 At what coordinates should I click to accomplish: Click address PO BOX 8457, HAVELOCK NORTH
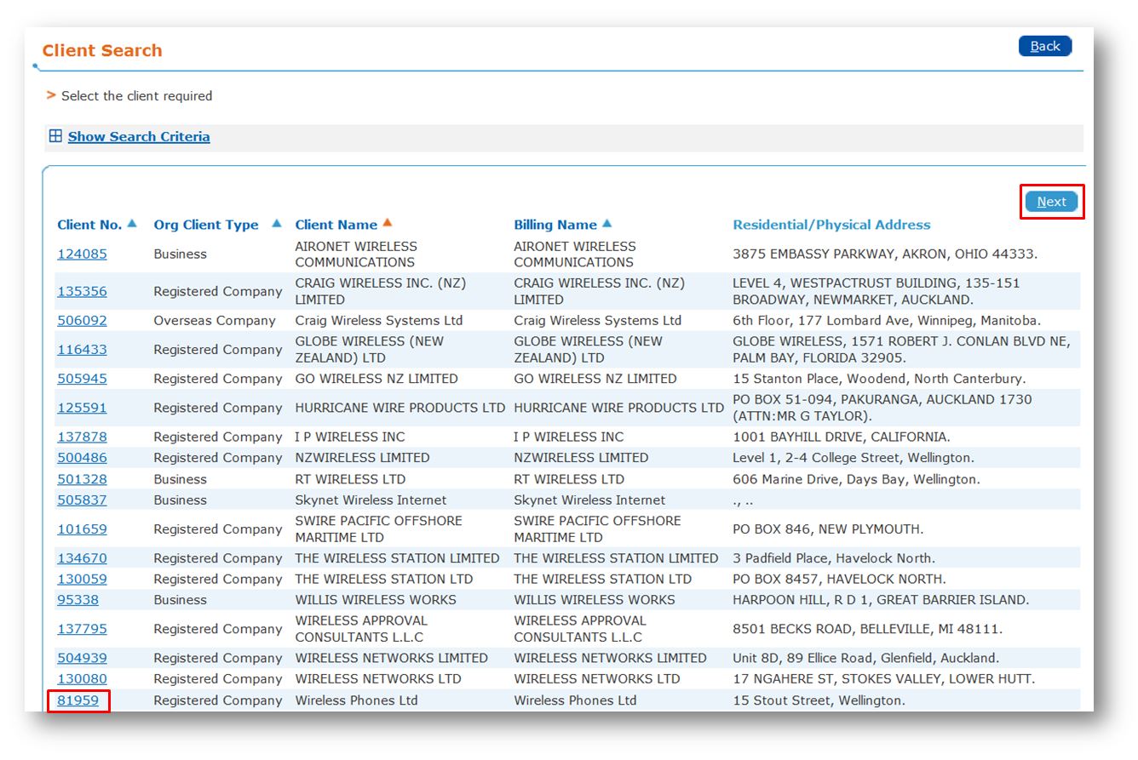click(x=837, y=579)
